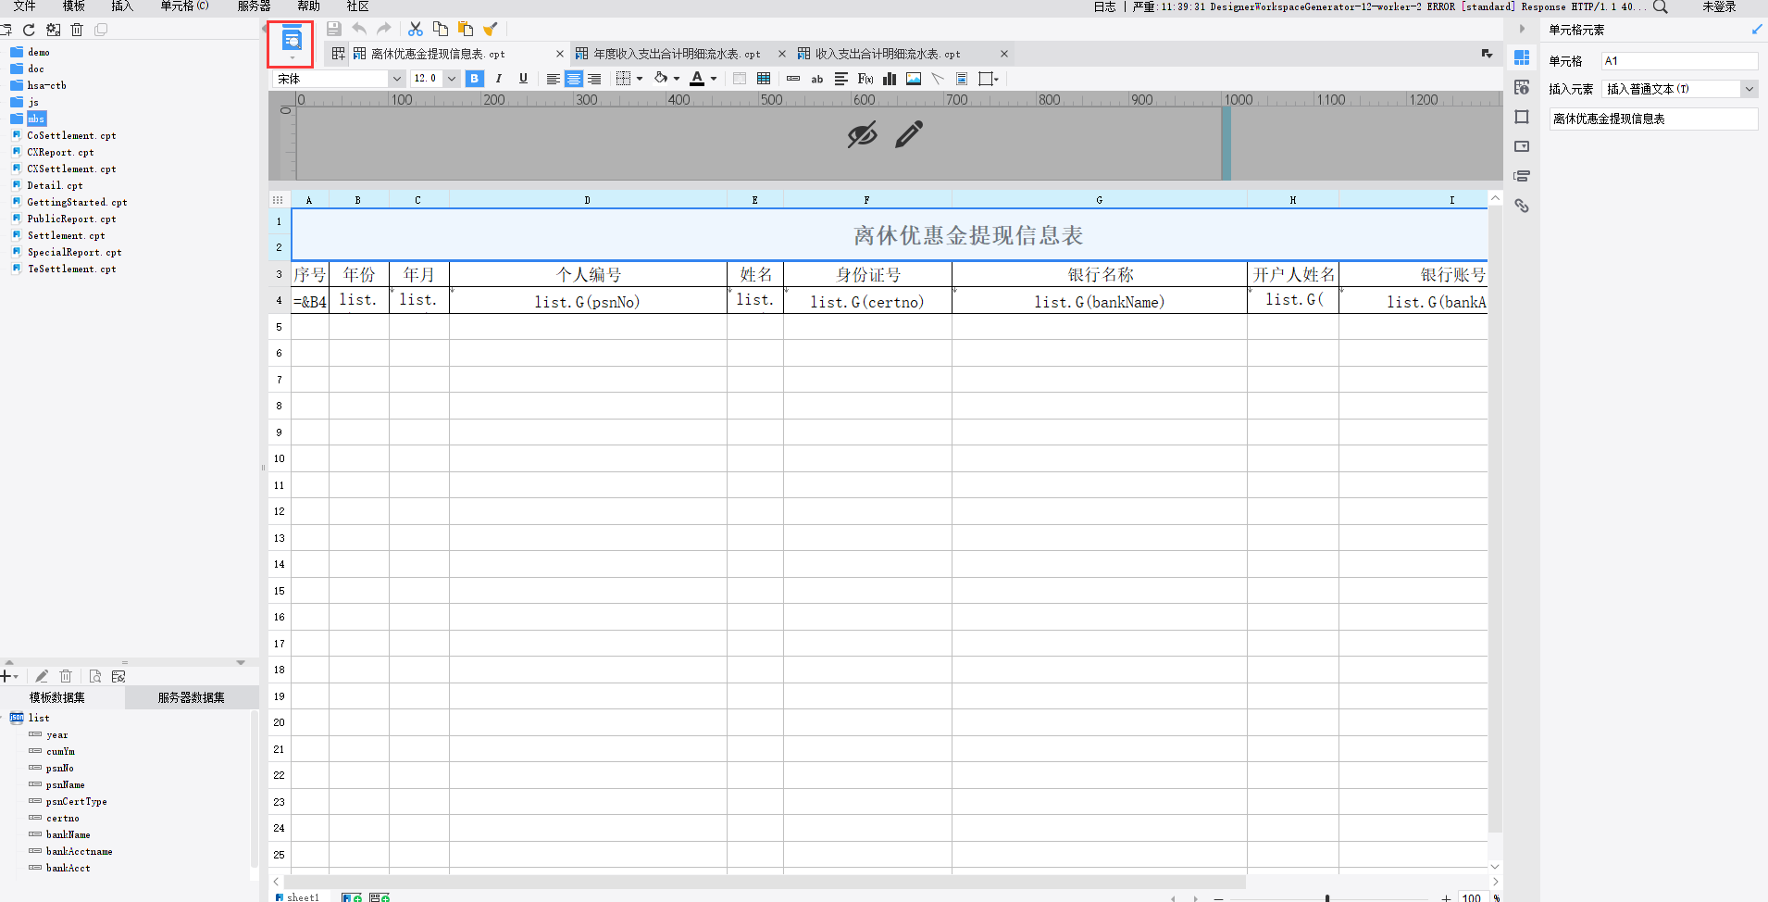The height and width of the screenshot is (902, 1768).
Task: Set left text alignment
Action: [553, 79]
